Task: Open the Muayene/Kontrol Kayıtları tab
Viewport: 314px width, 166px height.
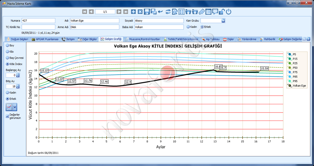Action: coord(142,39)
